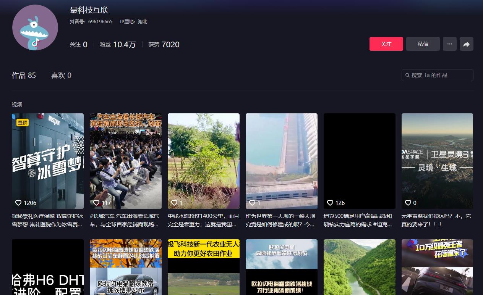Open caption 作为世界第一大坝的三峡大坝
Screen dimensions: 483x295
(x=282, y=220)
